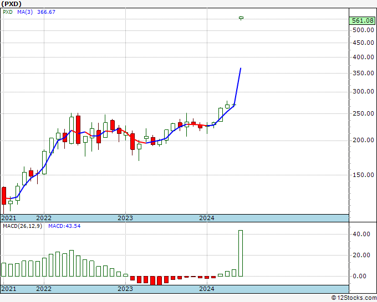Click 2022 on the MACD time axis
Viewport: 377px width, 302px height.
pos(44,289)
